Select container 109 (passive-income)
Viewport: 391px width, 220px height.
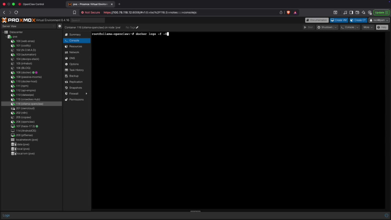(29, 77)
